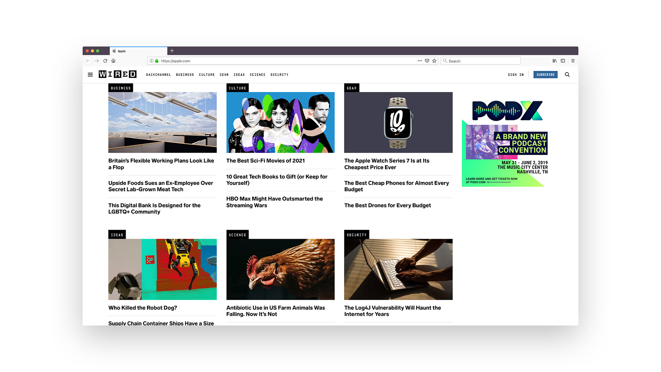Open the Wired site search magnifier

pos(567,74)
